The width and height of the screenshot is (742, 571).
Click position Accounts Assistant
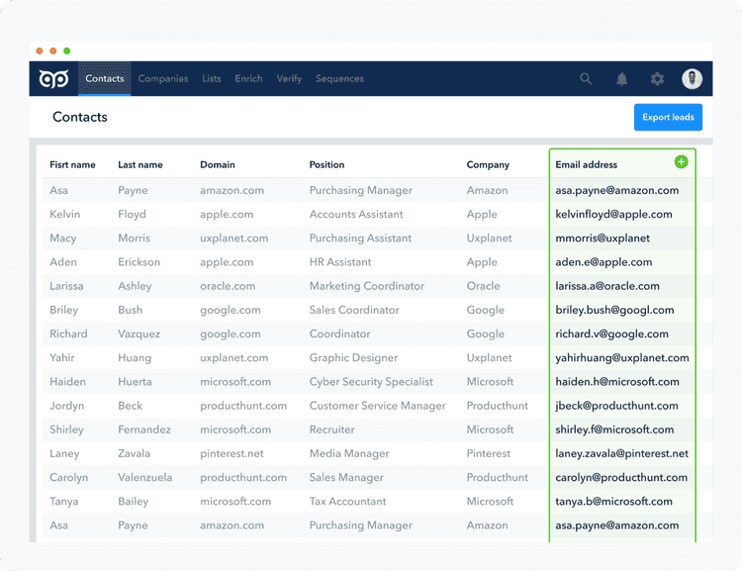pos(356,214)
